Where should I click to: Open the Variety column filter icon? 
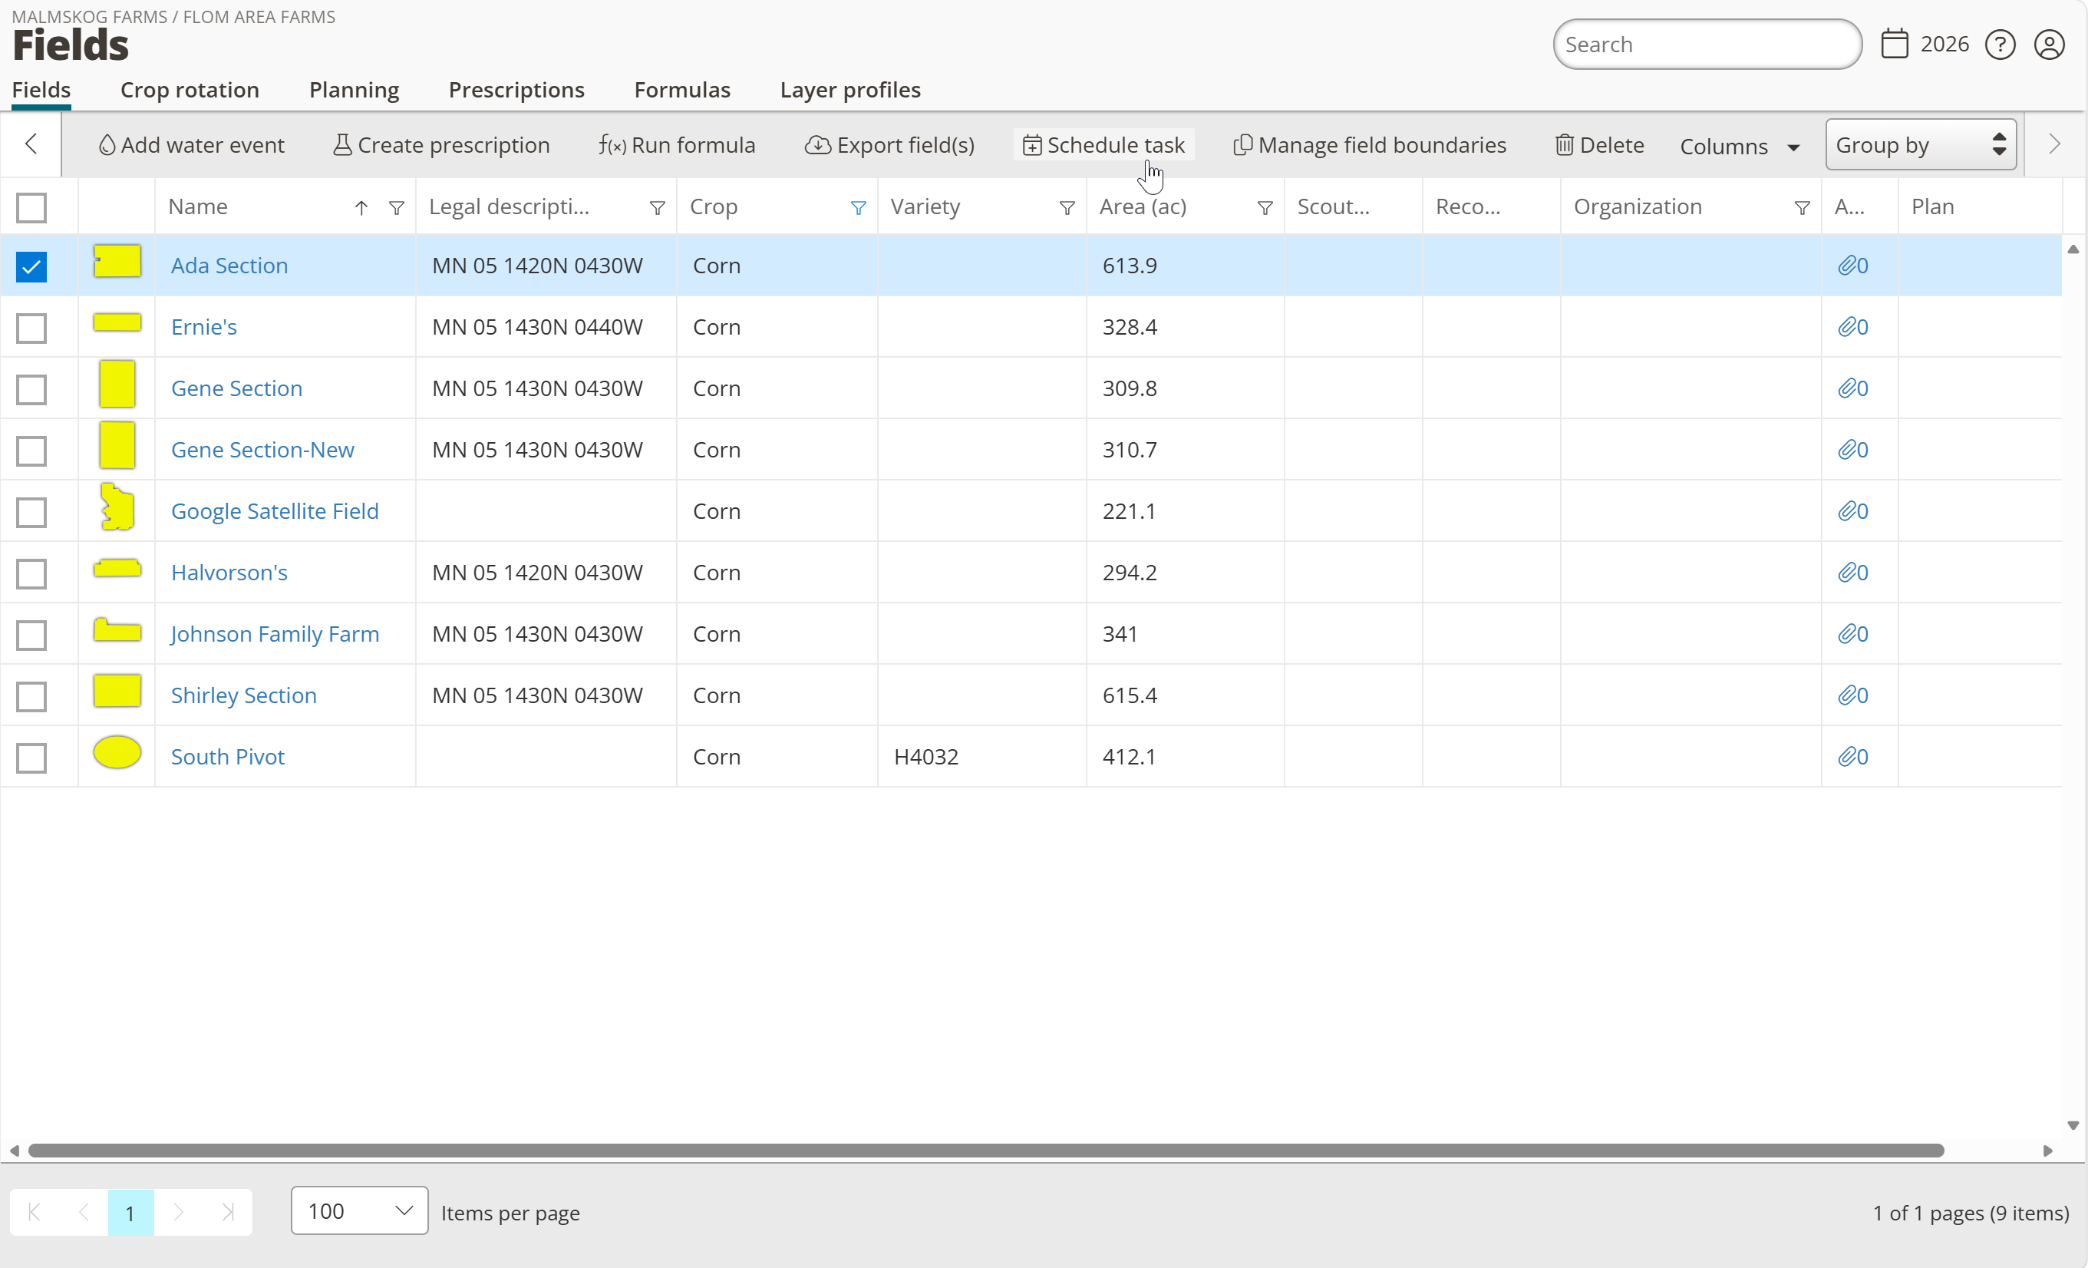point(1067,208)
